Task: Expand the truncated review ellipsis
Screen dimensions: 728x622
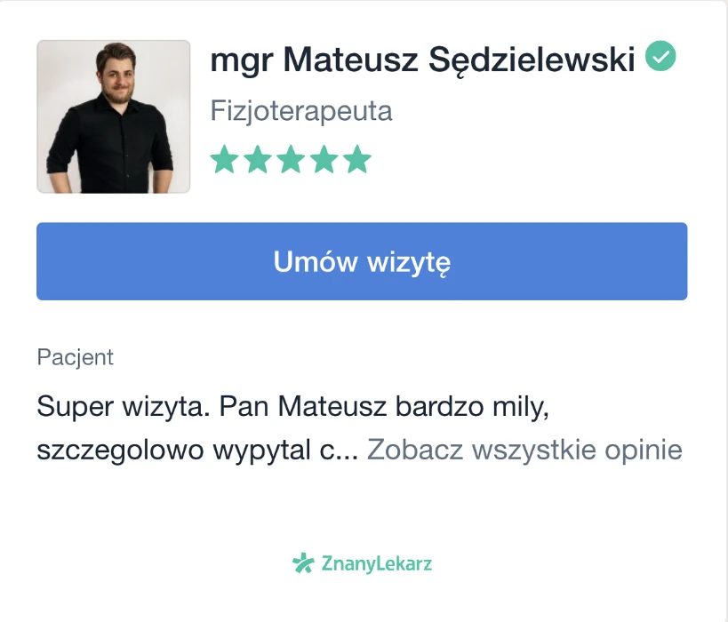Action: coord(348,451)
